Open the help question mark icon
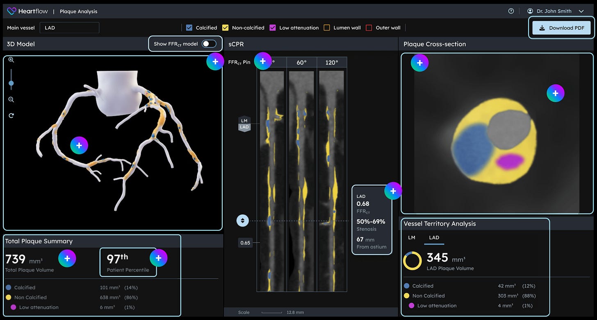Screen dimensions: 597x320 coord(511,11)
